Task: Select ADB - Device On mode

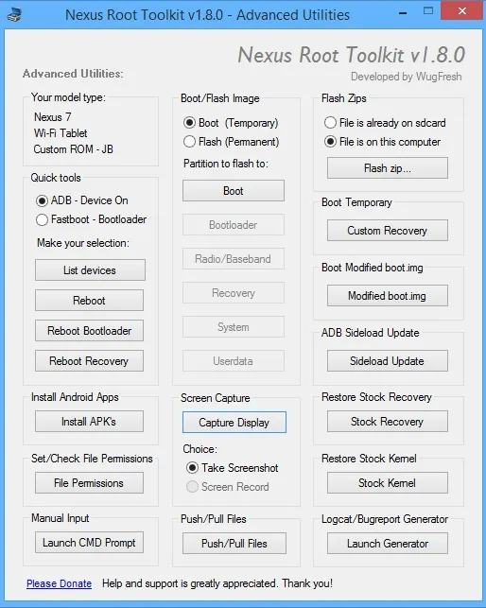Action: [82, 200]
